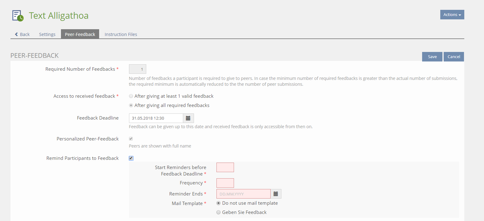Image resolution: width=484 pixels, height=221 pixels.
Task: Open the Reminder Ends calendar picker
Action: [276, 194]
